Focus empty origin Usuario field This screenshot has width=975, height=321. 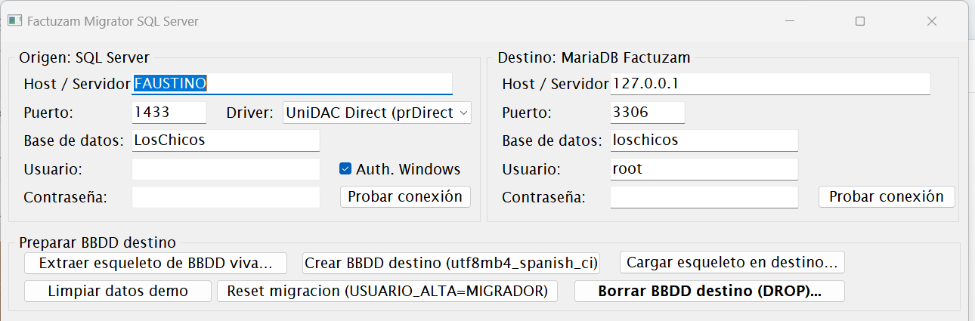pyautogui.click(x=226, y=169)
